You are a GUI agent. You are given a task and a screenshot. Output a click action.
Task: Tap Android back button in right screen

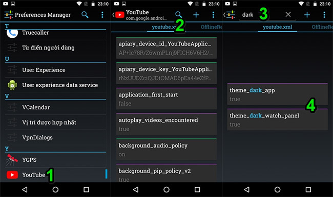click(x=246, y=189)
